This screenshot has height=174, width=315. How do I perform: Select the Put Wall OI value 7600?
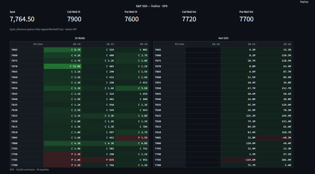coord(132,19)
